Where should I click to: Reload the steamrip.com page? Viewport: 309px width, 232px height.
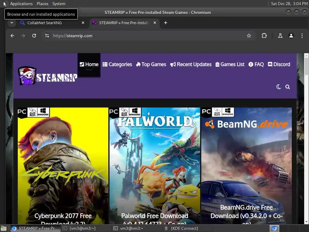click(x=34, y=36)
